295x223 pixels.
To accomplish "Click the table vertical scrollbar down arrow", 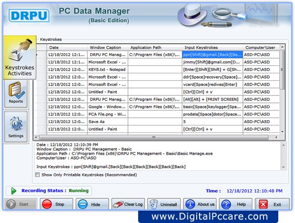I will pyautogui.click(x=282, y=131).
